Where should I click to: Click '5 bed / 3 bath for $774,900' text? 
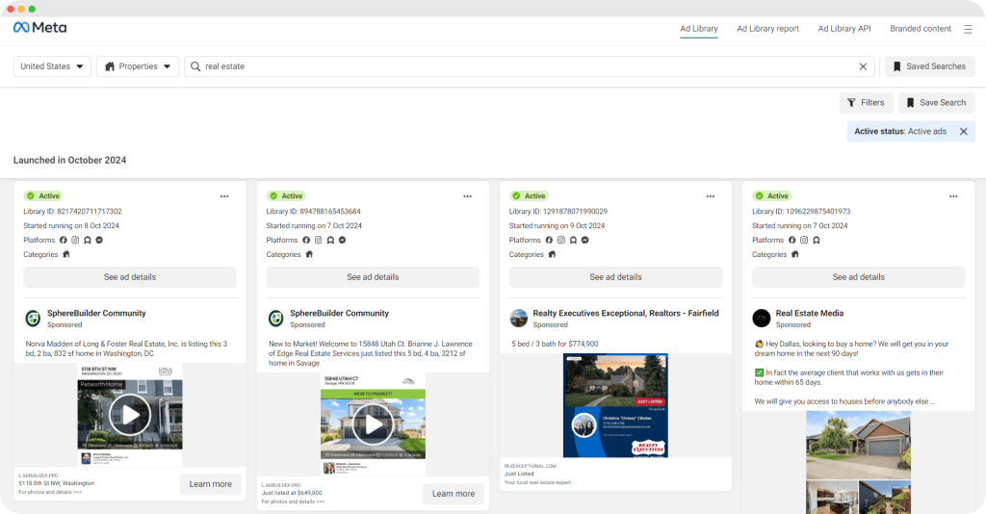[555, 344]
